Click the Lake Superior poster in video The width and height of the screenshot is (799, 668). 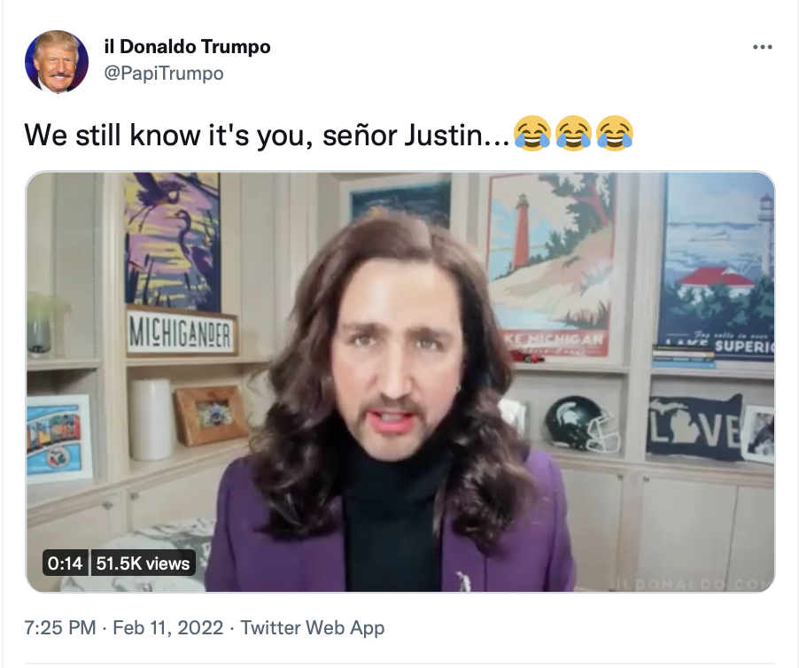tap(717, 267)
